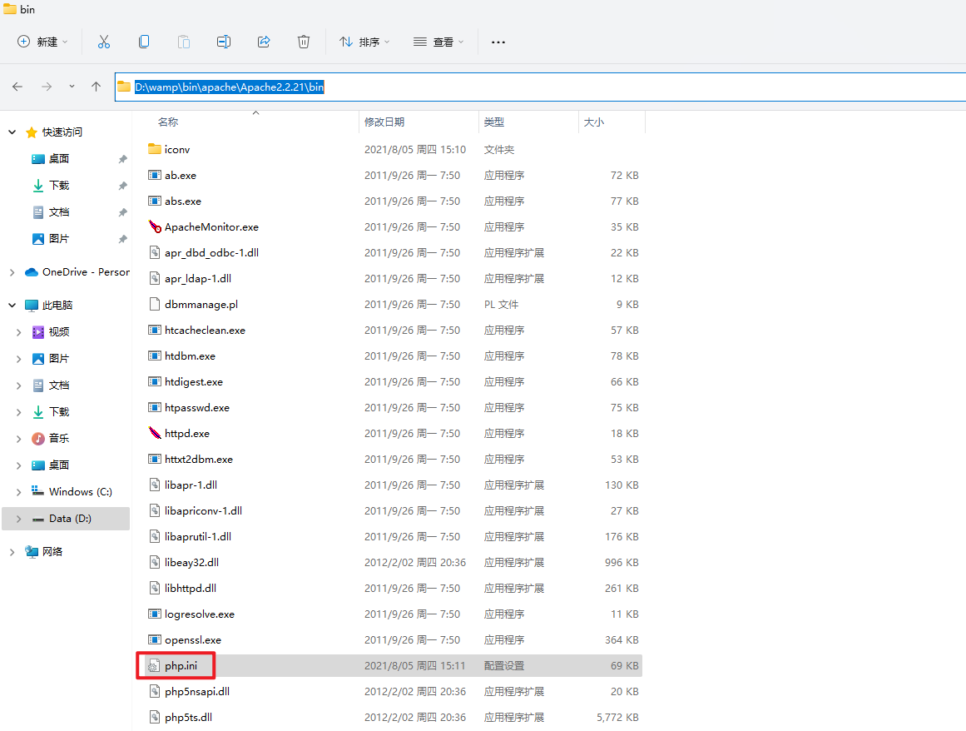This screenshot has width=966, height=731.
Task: Select php5nsapi.dll file name
Action: [197, 692]
